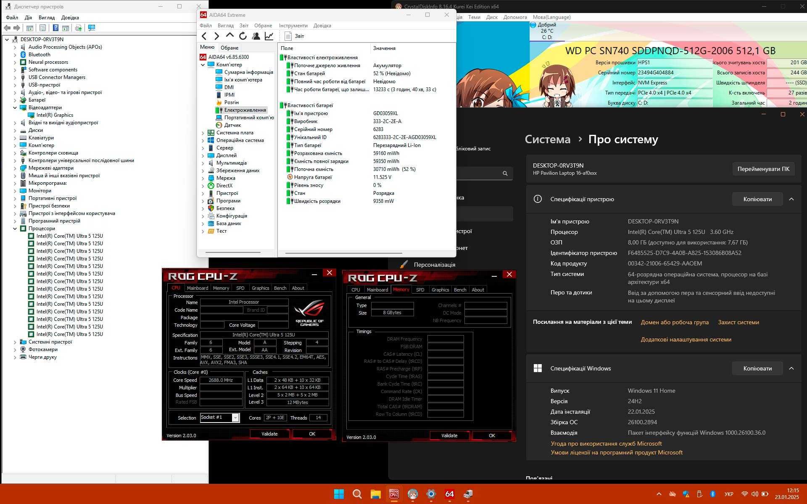
Task: Open Вигляд menu in Device Manager
Action: pos(47,18)
